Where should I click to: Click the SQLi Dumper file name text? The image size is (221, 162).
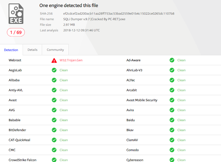94,19
